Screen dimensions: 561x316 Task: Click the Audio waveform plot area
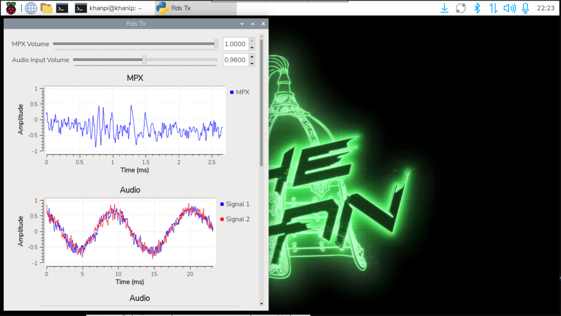tap(130, 231)
